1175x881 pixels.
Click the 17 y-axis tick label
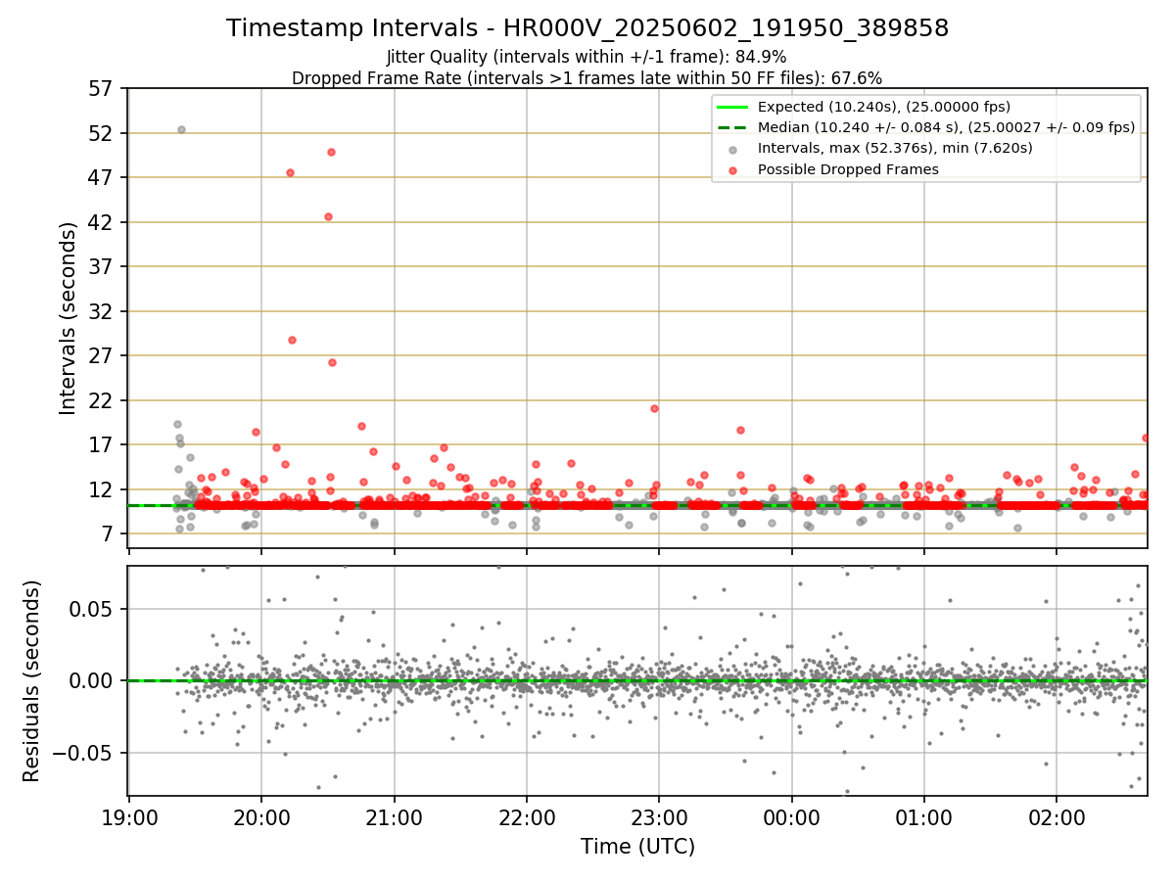102,444
